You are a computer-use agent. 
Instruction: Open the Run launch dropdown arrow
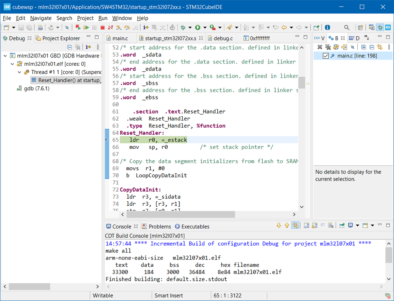coord(205,27)
